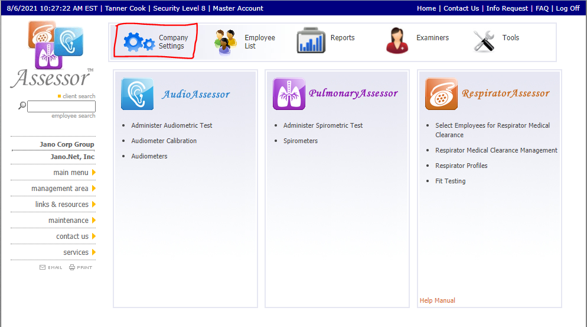Click the main menu sidebar text
Viewport: 587px width, 327px height.
coord(71,173)
